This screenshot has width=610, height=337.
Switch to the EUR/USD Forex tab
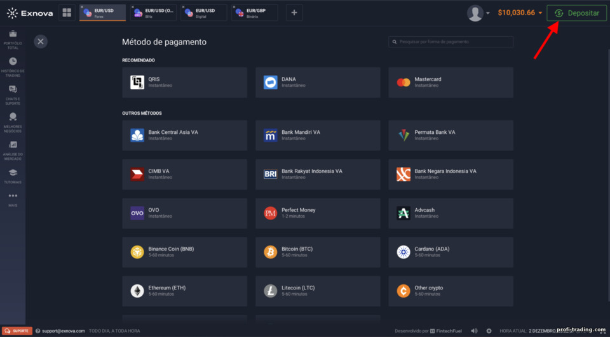(103, 13)
